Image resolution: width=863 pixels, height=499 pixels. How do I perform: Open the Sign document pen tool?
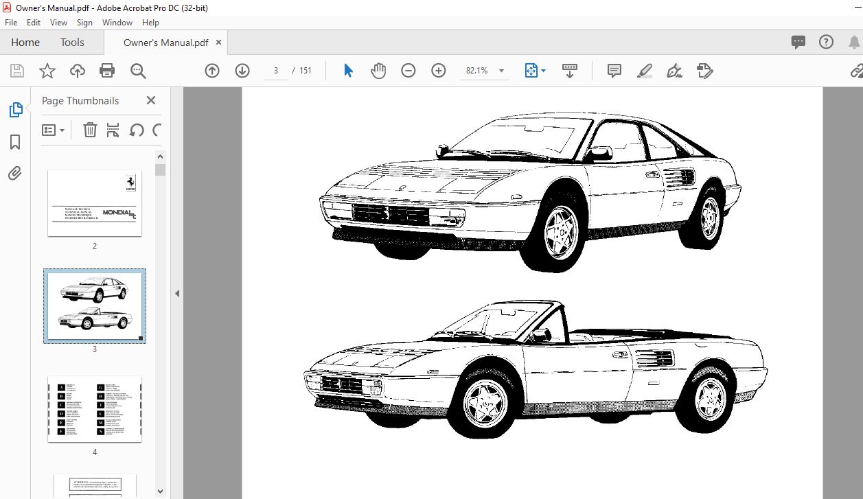tap(674, 71)
